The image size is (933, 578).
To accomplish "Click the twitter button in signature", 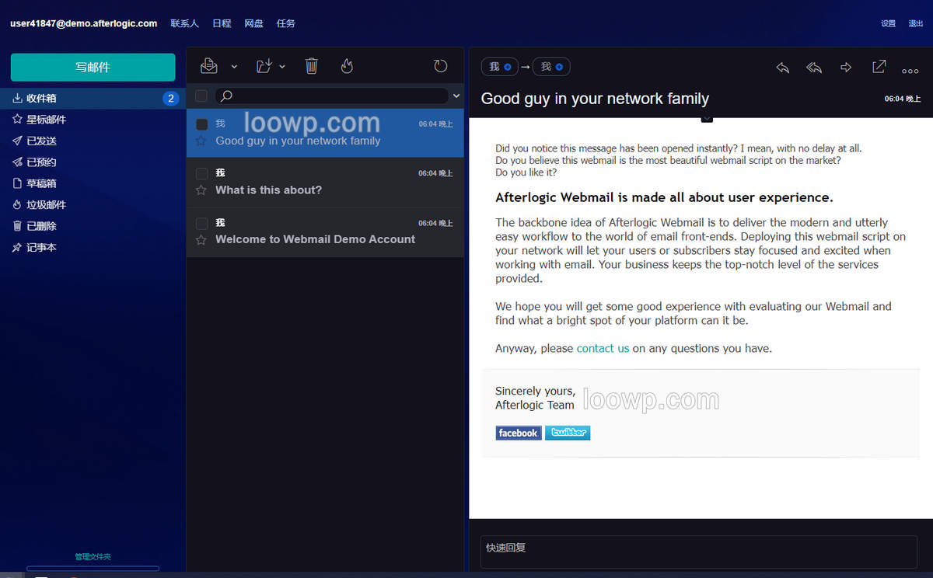I will [568, 433].
